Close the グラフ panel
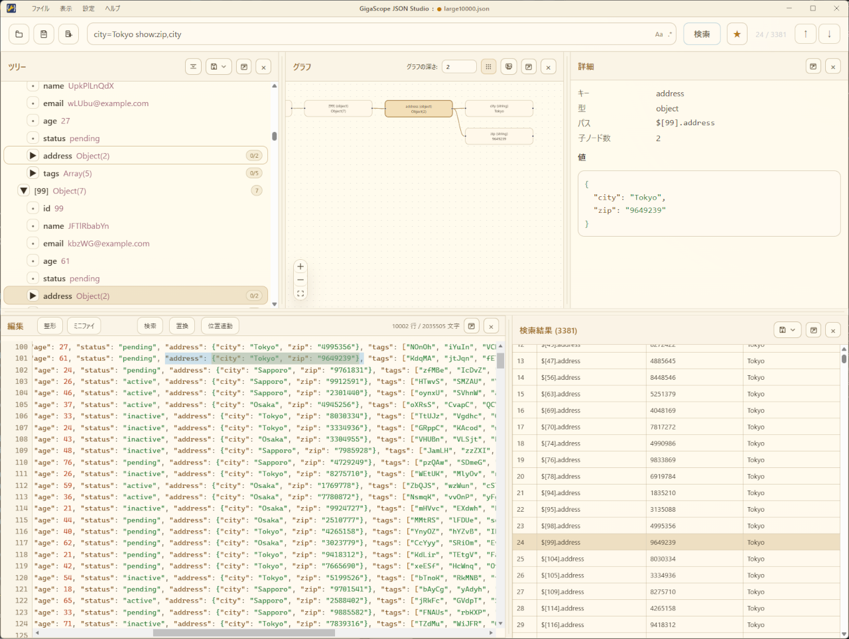The image size is (849, 639). tap(549, 67)
